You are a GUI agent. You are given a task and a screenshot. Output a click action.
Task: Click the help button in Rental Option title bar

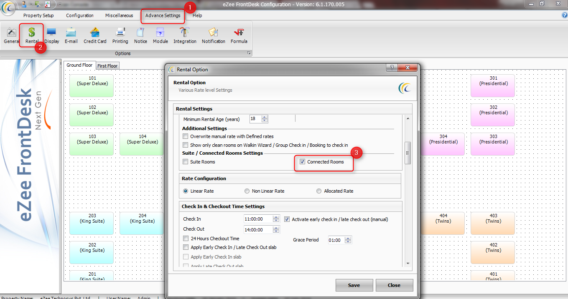[392, 68]
